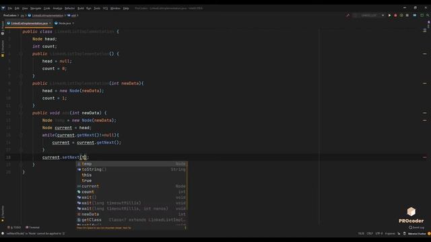Open the Refactor menu

[69, 8]
